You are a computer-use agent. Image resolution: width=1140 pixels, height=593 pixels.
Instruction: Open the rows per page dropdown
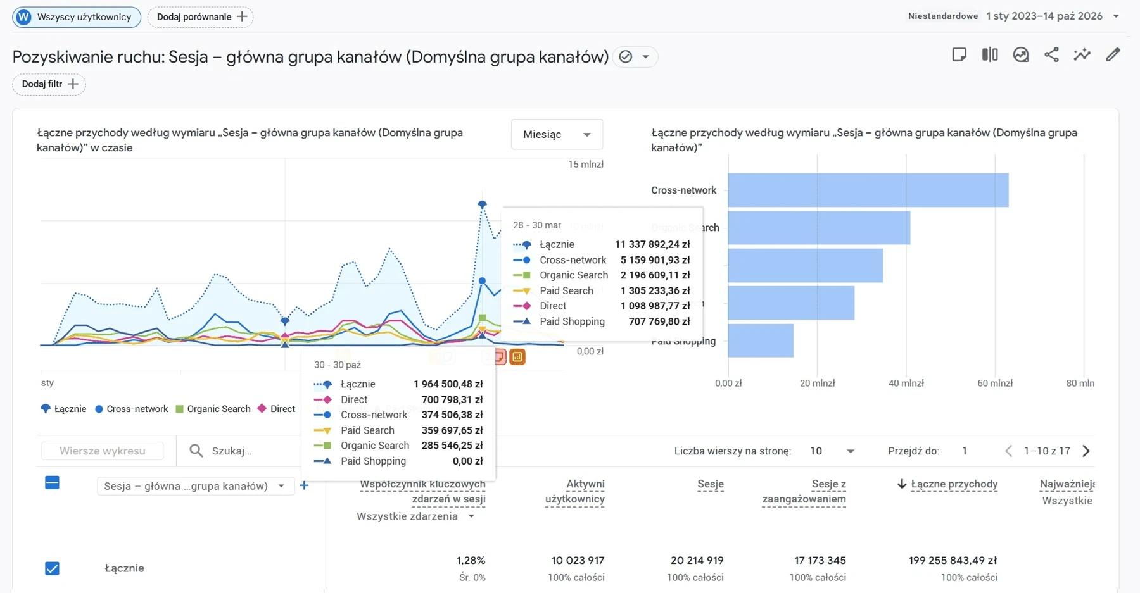[832, 451]
